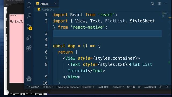Open the Search view in the activity bar
This screenshot has width=172, height=97.
[29, 16]
